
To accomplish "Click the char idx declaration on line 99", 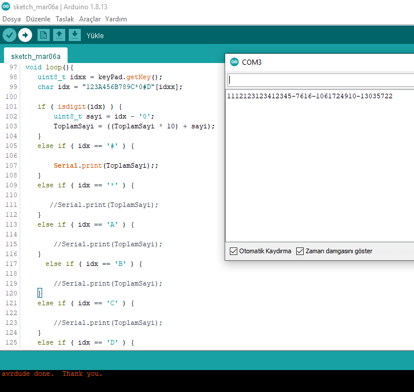I will 110,87.
